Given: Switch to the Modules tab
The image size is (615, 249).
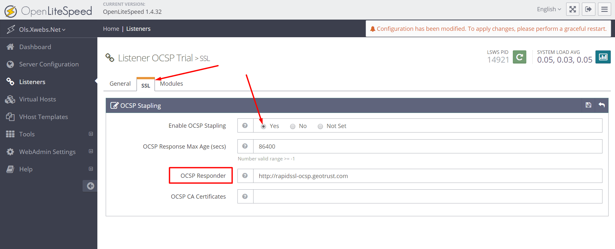Looking at the screenshot, I should [x=172, y=84].
